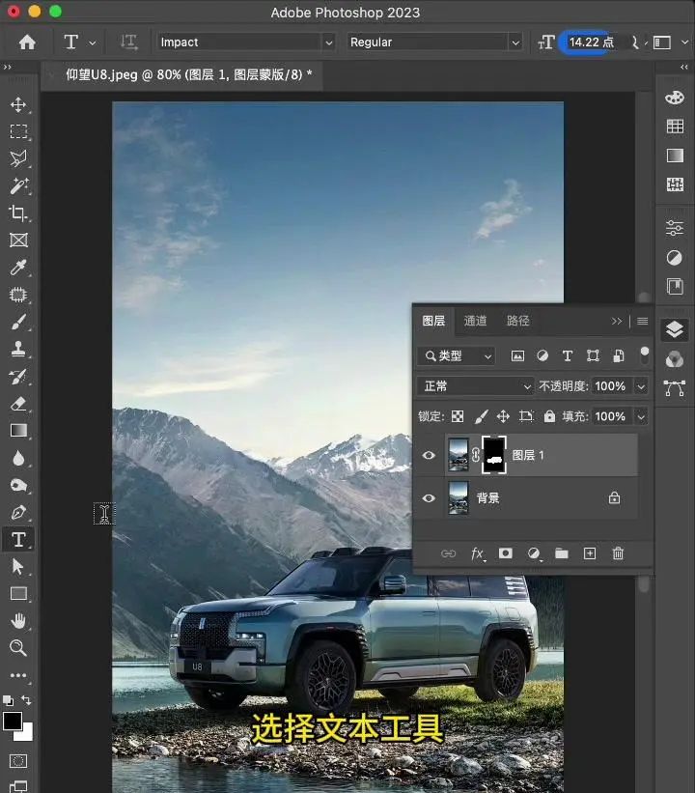Open Edit Toolbar three-dots menu
Viewport: 695px width, 793px height.
click(18, 675)
